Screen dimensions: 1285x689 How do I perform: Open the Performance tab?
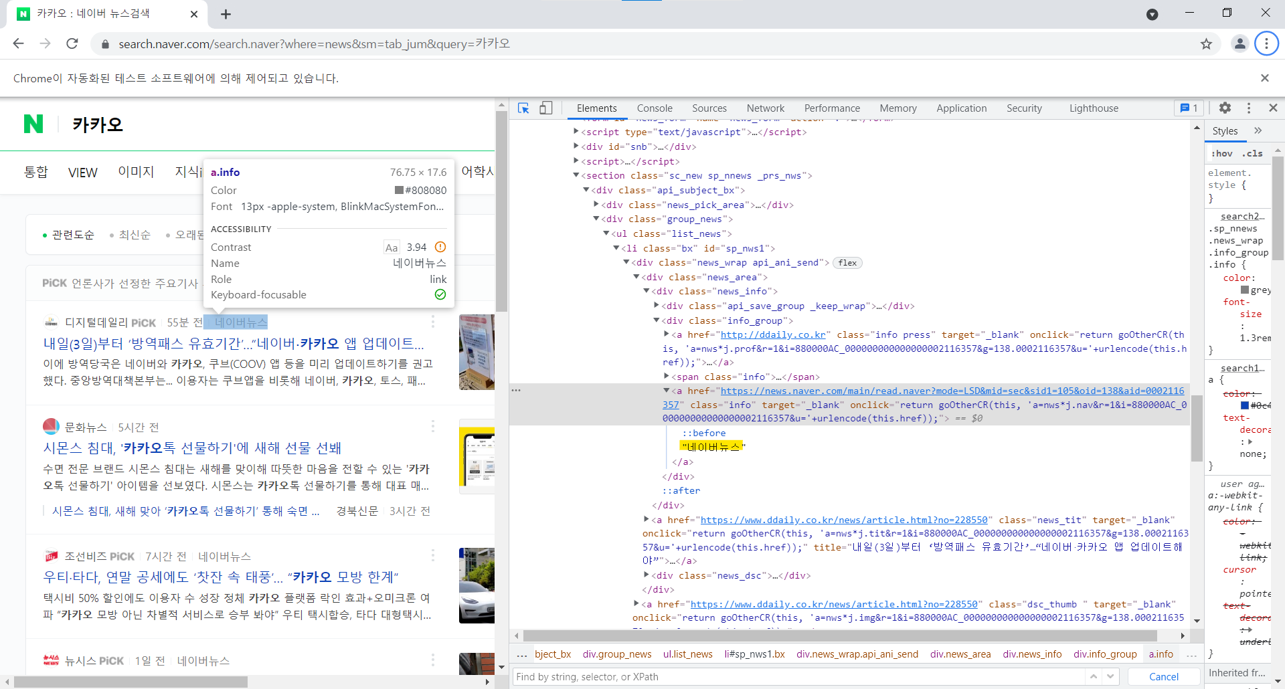pyautogui.click(x=832, y=108)
